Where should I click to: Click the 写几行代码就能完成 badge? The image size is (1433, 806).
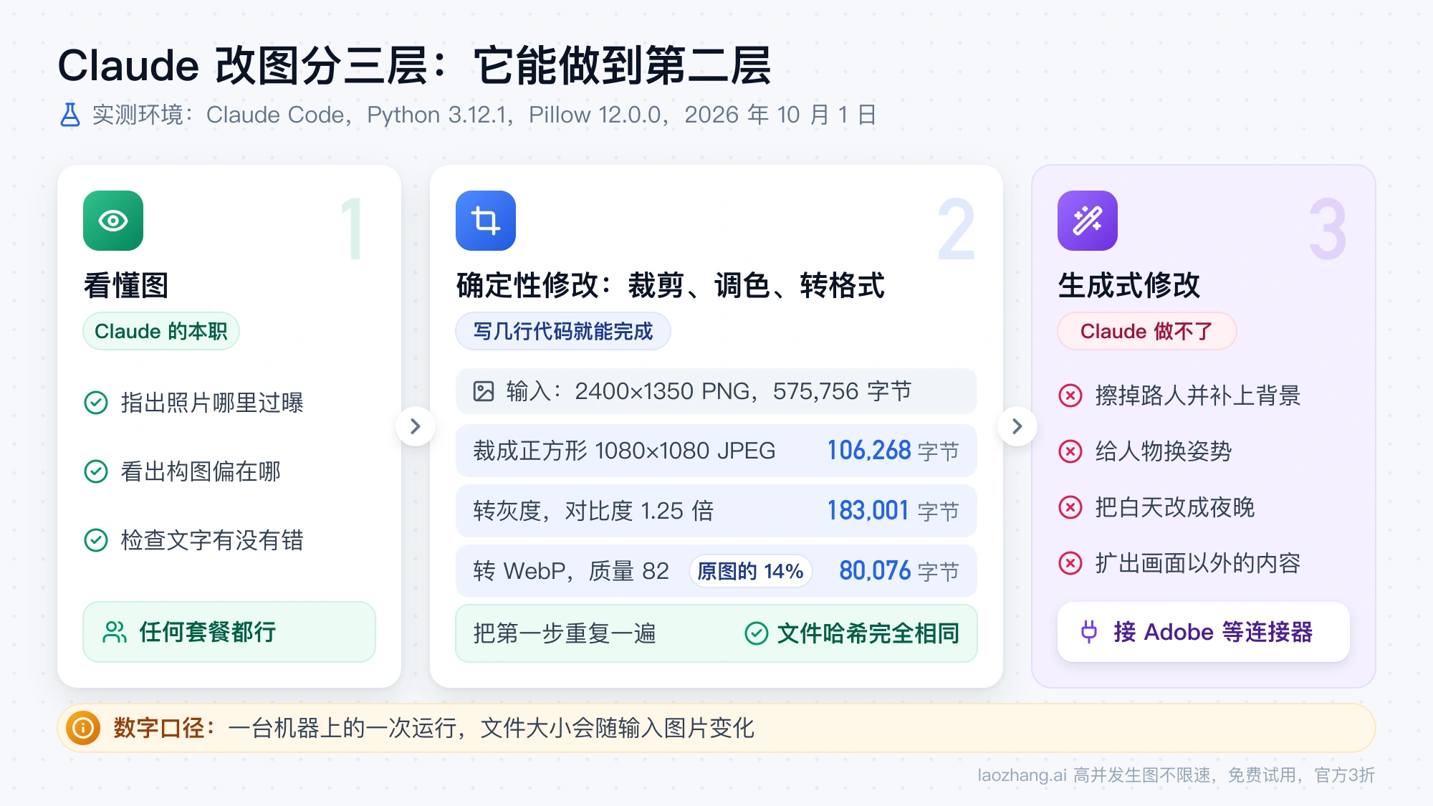(563, 331)
